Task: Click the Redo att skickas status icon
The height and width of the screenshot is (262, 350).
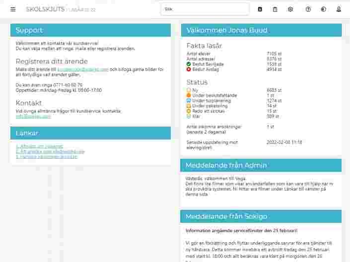Action: point(189,111)
